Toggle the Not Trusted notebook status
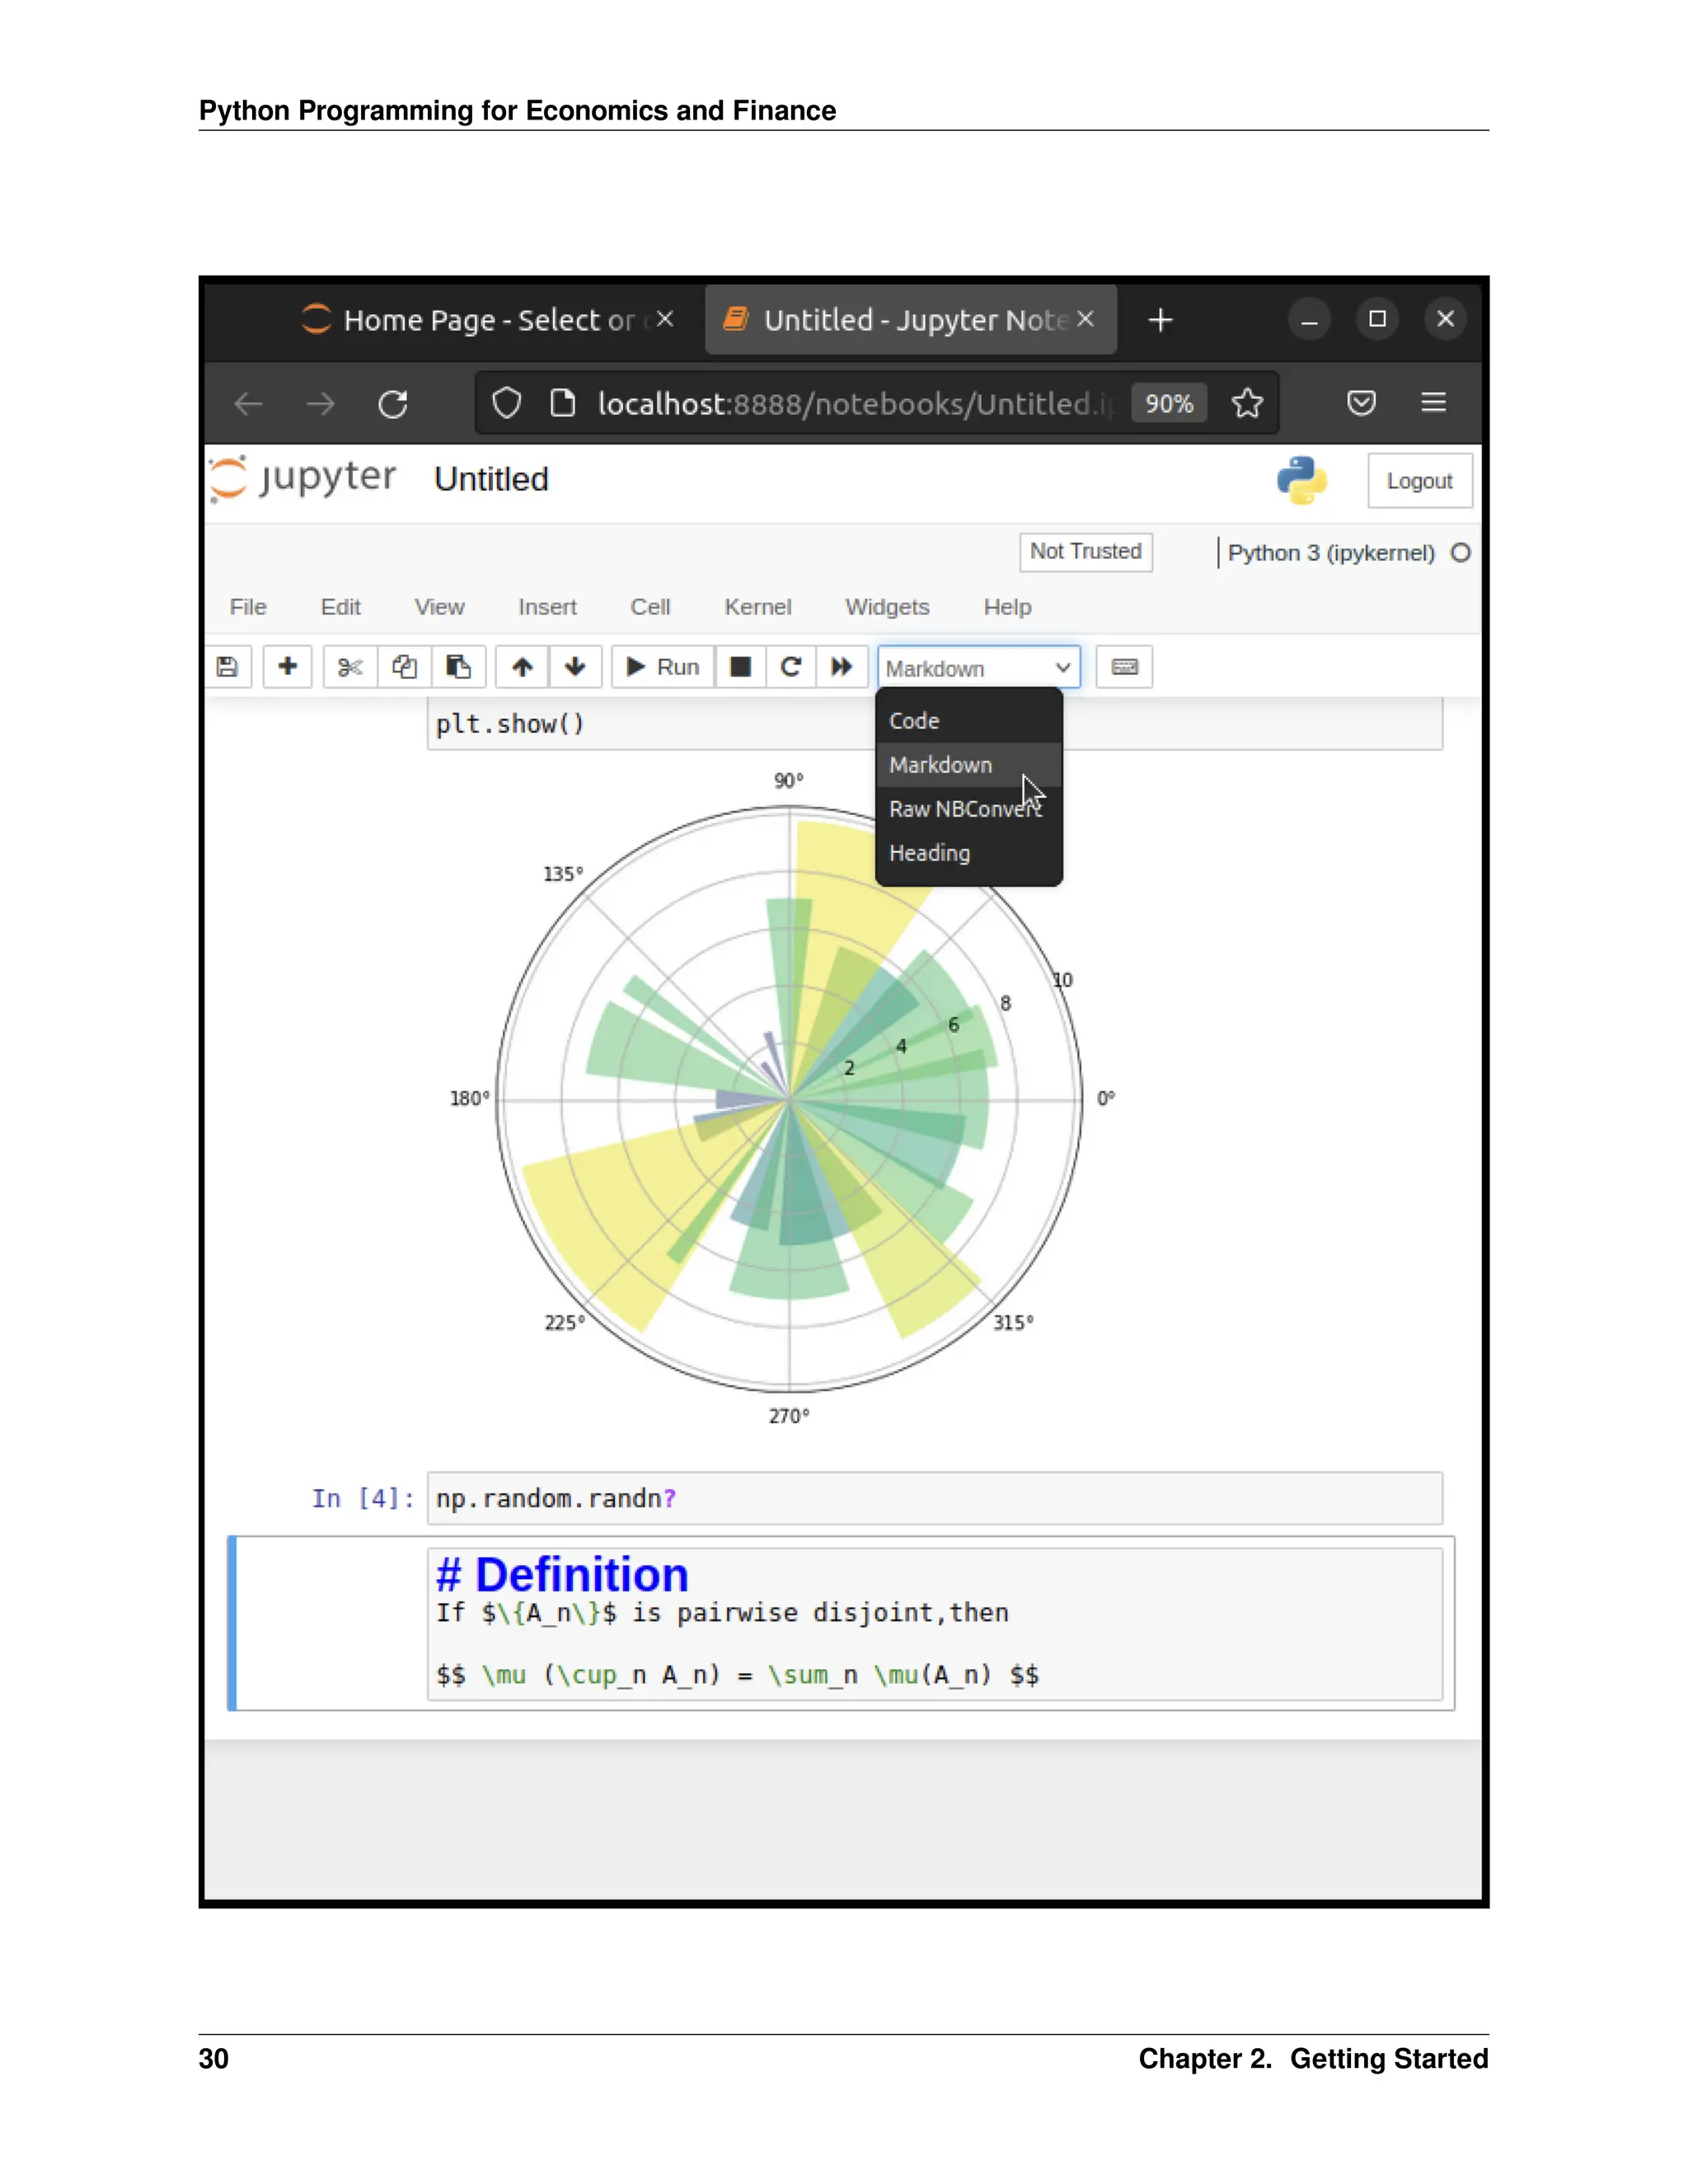 [x=1085, y=552]
